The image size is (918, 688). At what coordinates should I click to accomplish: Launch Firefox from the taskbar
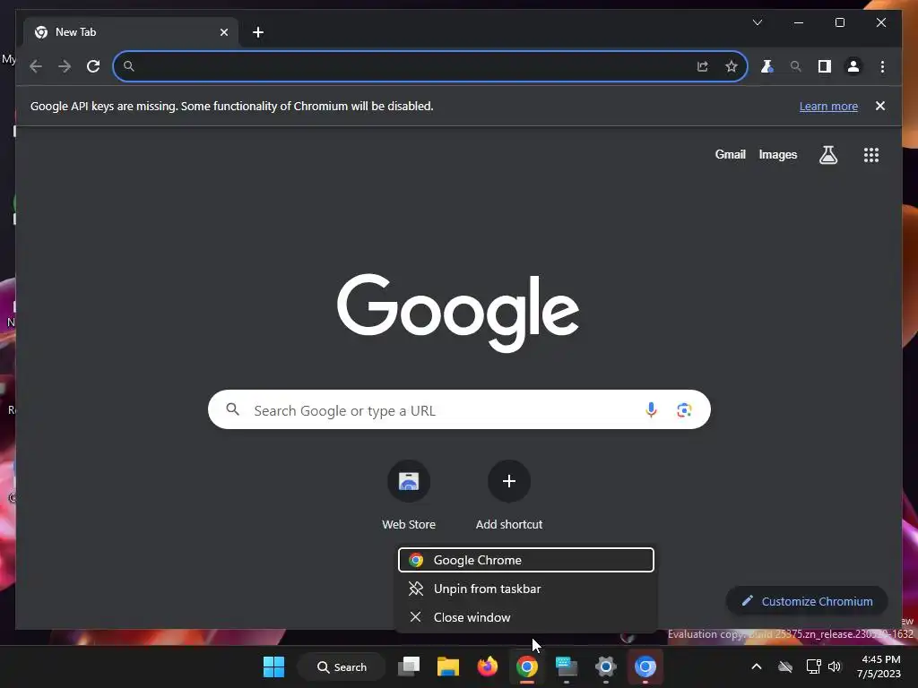tap(487, 666)
